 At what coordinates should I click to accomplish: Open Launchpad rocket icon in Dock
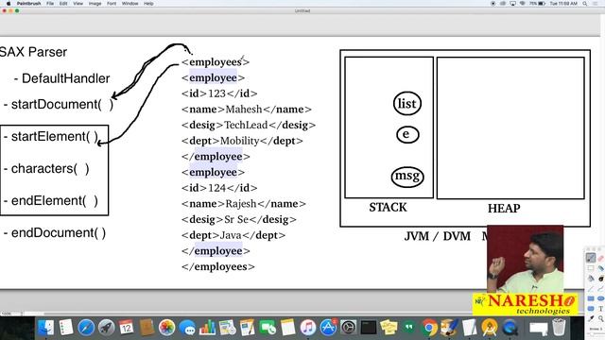[107, 328]
